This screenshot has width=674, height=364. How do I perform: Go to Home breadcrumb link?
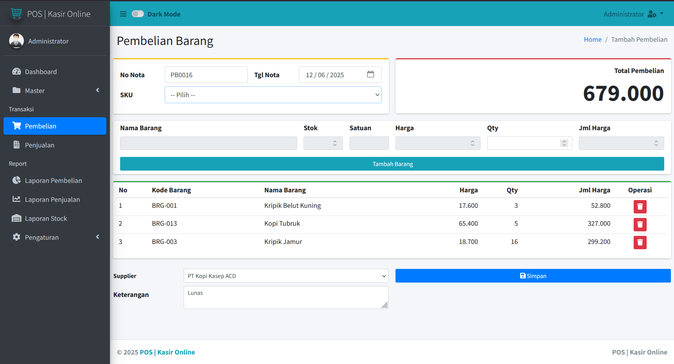(x=593, y=40)
